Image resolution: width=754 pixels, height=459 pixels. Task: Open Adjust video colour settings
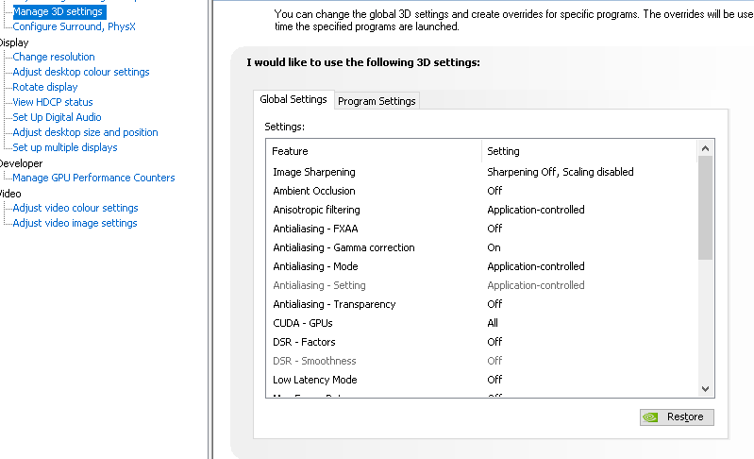(75, 208)
